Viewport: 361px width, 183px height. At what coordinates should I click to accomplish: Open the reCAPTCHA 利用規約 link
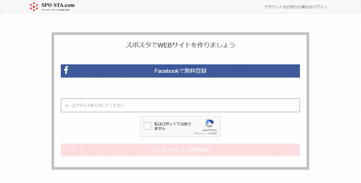(213, 133)
